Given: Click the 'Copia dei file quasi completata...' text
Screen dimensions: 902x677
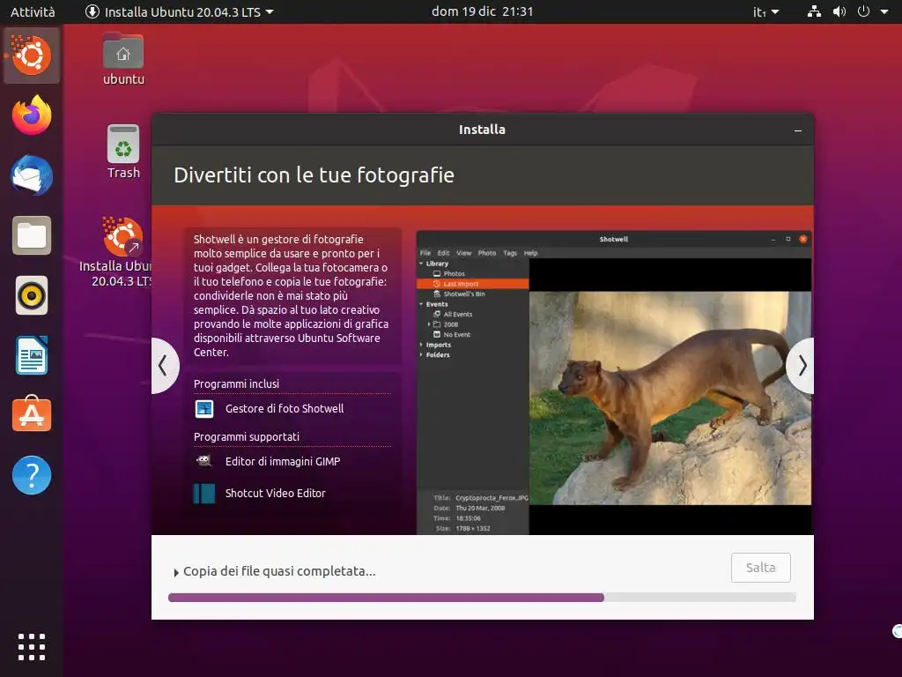Looking at the screenshot, I should click(279, 571).
